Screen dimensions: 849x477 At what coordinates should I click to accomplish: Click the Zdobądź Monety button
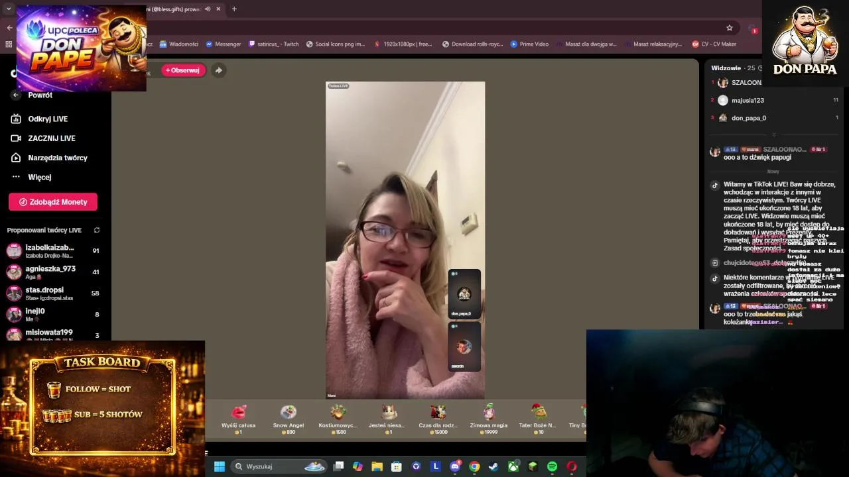coord(53,202)
